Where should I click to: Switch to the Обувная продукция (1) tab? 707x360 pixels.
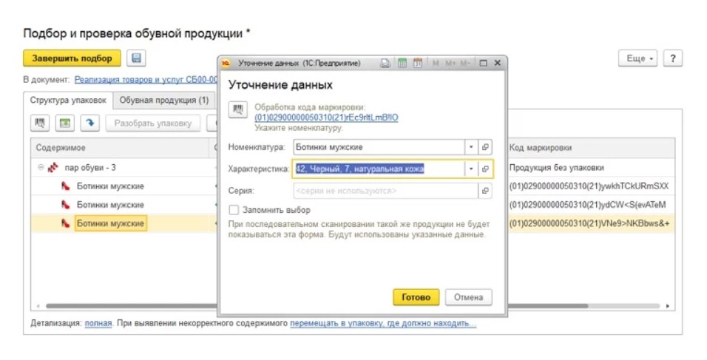pyautogui.click(x=164, y=100)
